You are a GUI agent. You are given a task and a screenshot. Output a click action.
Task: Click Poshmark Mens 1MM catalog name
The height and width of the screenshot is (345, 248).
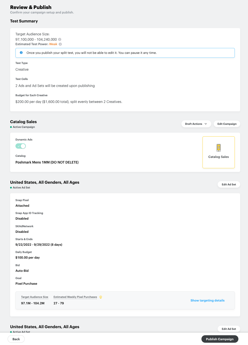coord(47,162)
